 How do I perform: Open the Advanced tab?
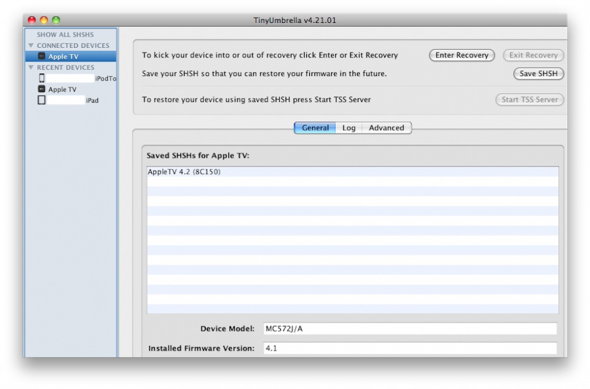[386, 128]
